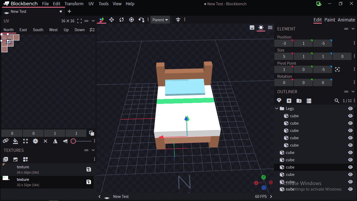Click the Add Cube icon in Outliner
The width and height of the screenshot is (357, 201).
coord(289,101)
